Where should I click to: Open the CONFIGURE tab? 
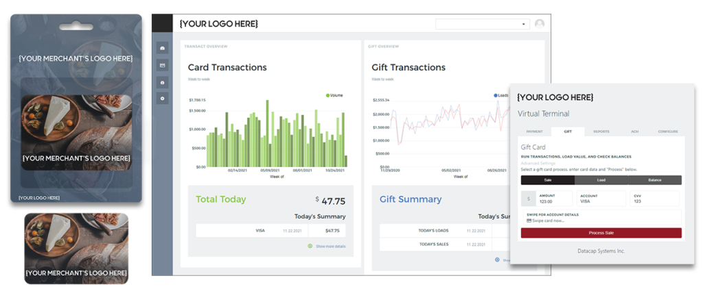click(668, 131)
